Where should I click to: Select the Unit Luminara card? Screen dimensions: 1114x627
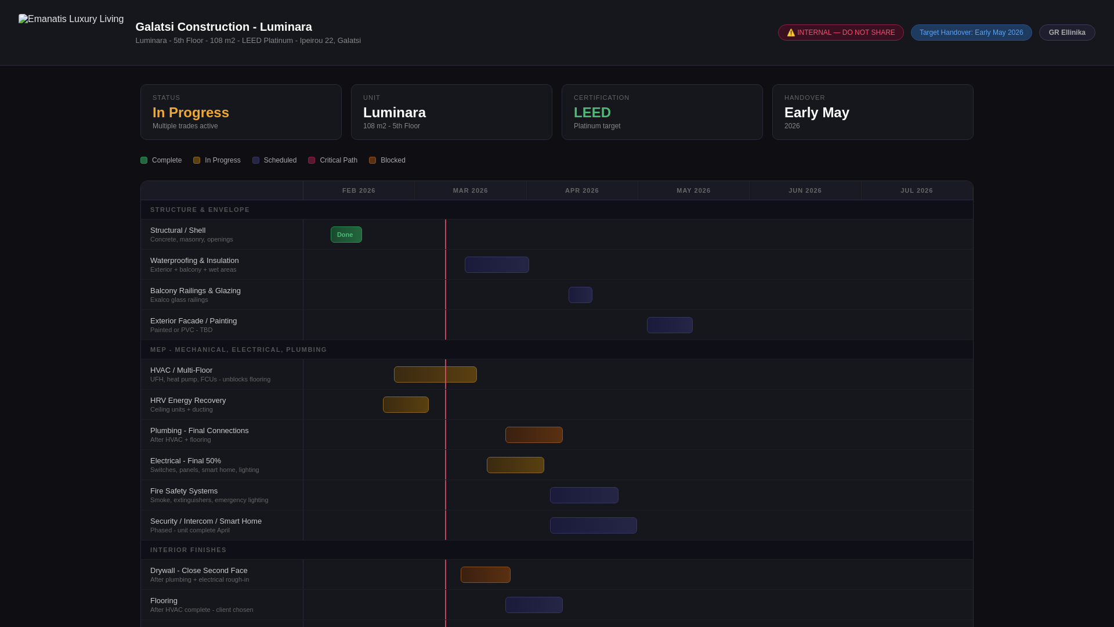coord(451,112)
